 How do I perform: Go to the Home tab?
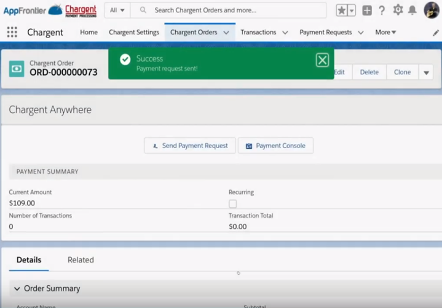pyautogui.click(x=89, y=33)
